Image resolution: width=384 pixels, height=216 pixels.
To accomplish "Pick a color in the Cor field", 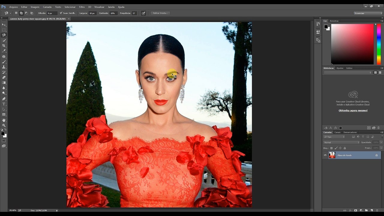I will click(x=352, y=44).
